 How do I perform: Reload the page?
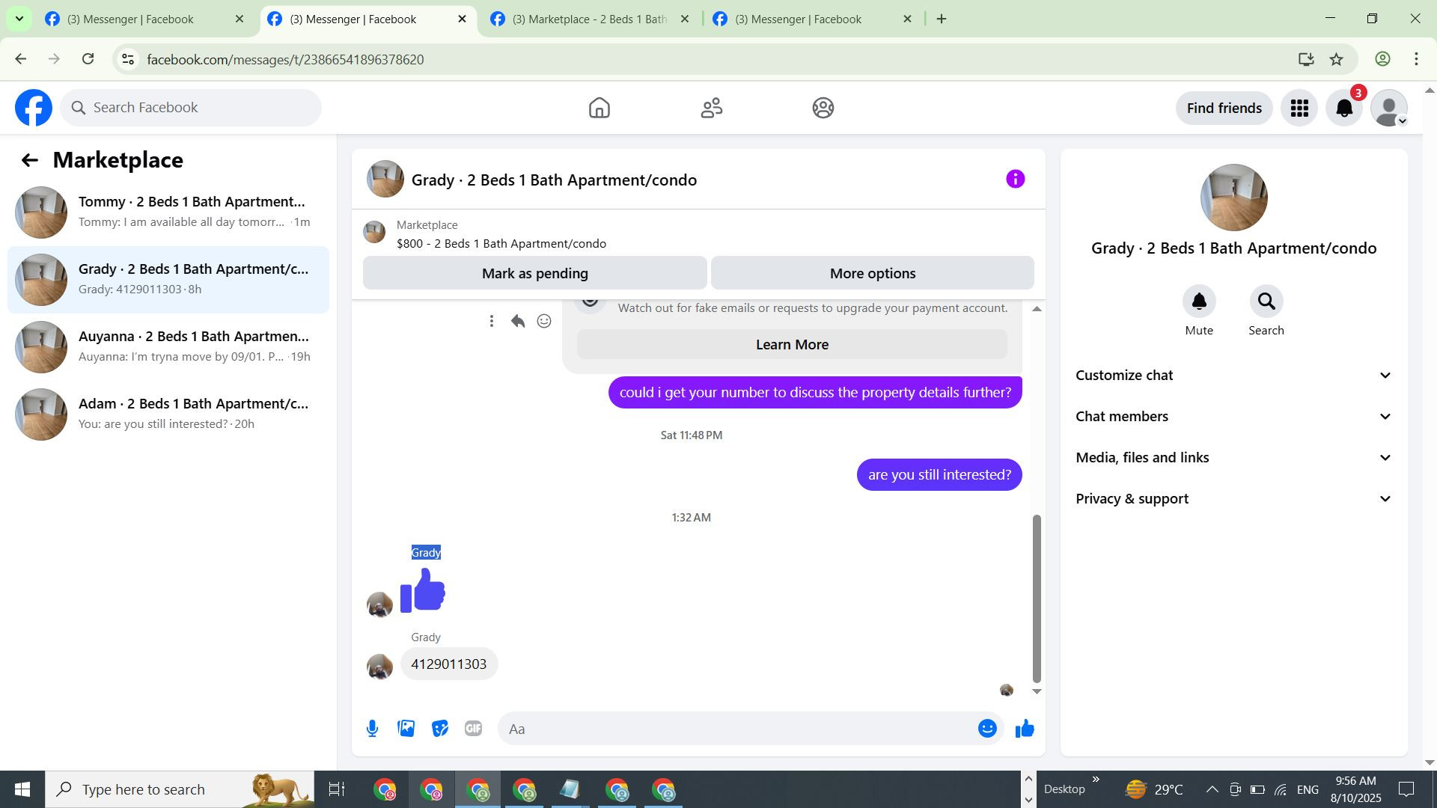click(x=88, y=59)
